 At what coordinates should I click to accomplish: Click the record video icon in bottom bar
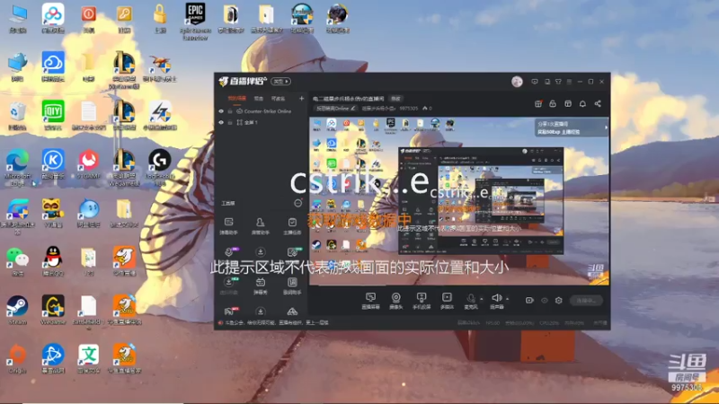pyautogui.click(x=529, y=301)
